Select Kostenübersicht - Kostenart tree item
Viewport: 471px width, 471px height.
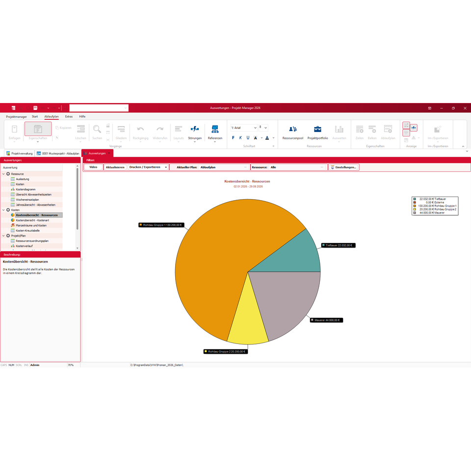(32, 220)
